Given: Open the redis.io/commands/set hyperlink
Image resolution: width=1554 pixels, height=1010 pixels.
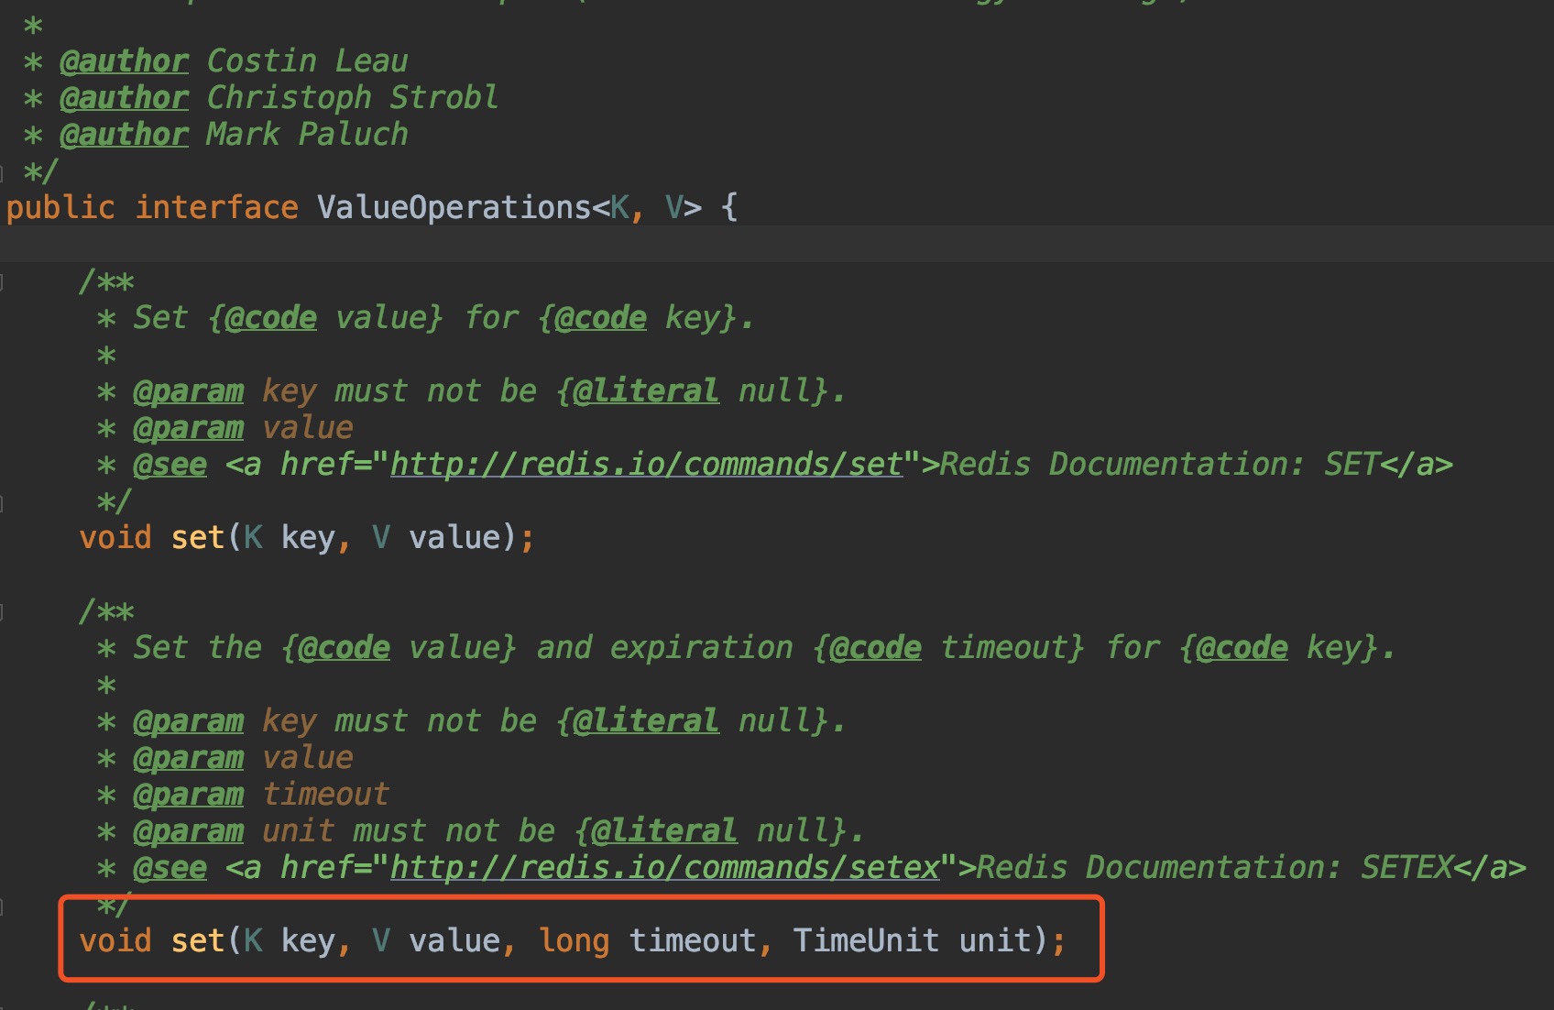Looking at the screenshot, I should click(x=646, y=465).
